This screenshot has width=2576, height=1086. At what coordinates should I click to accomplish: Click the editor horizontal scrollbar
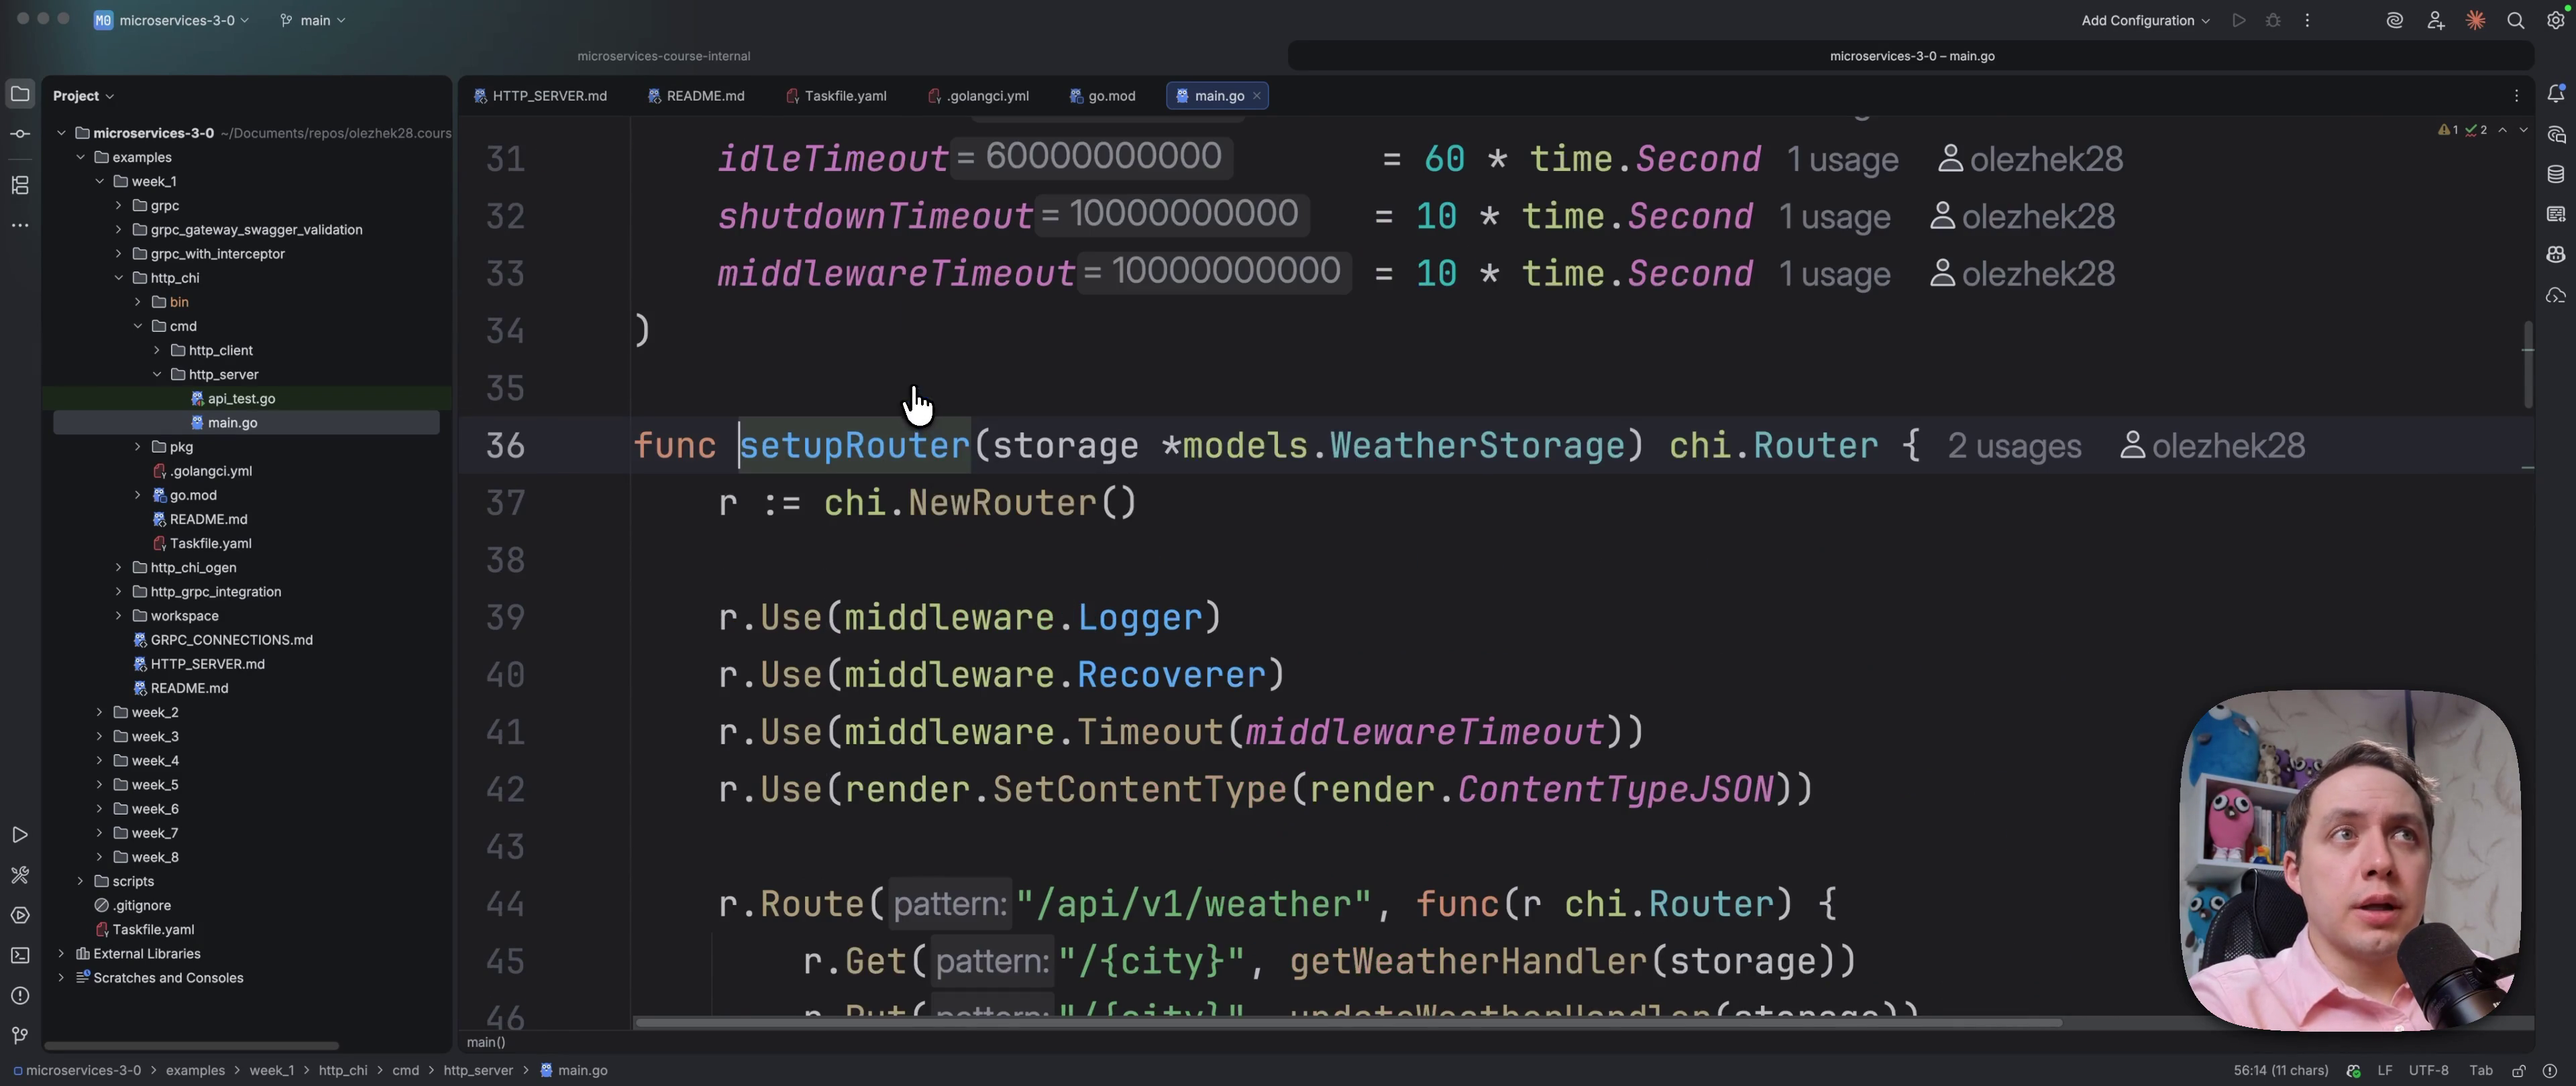pos(1347,1022)
